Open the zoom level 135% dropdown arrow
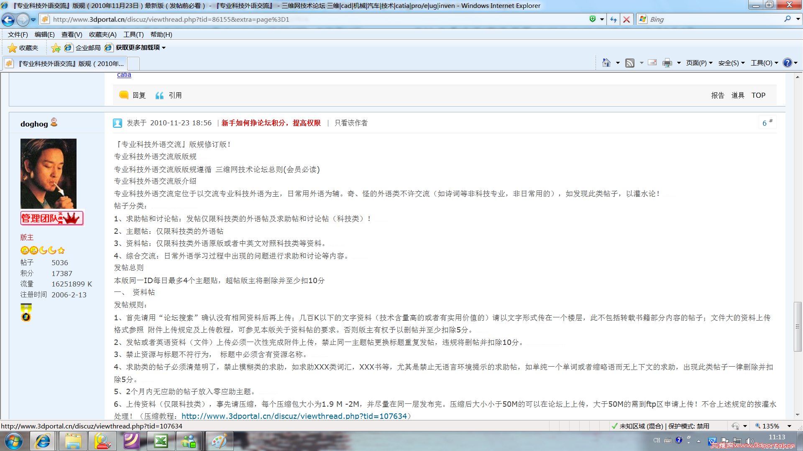 click(789, 426)
